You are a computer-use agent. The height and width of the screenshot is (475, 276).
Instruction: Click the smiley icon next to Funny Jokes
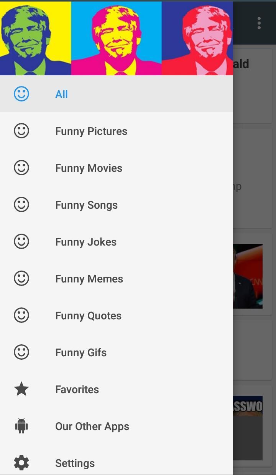coord(21,241)
